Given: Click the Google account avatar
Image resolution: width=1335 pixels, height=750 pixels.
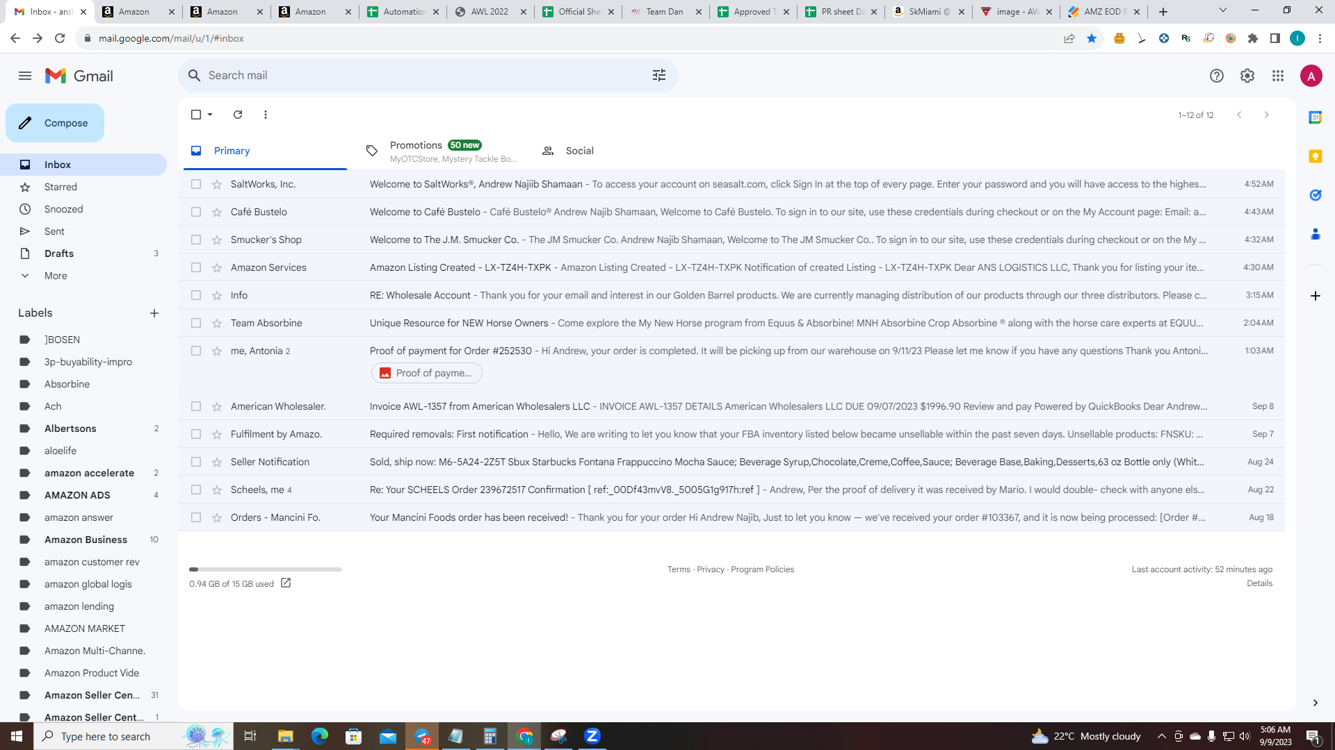Looking at the screenshot, I should click(x=1311, y=76).
